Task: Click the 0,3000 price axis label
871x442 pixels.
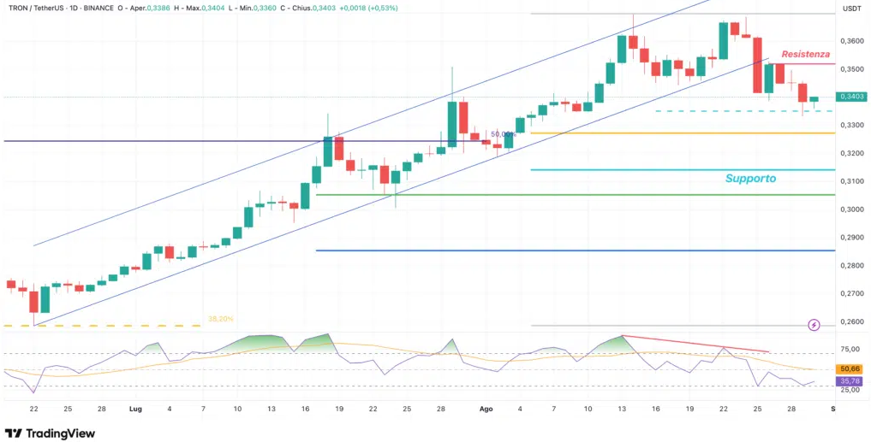Action: 851,209
